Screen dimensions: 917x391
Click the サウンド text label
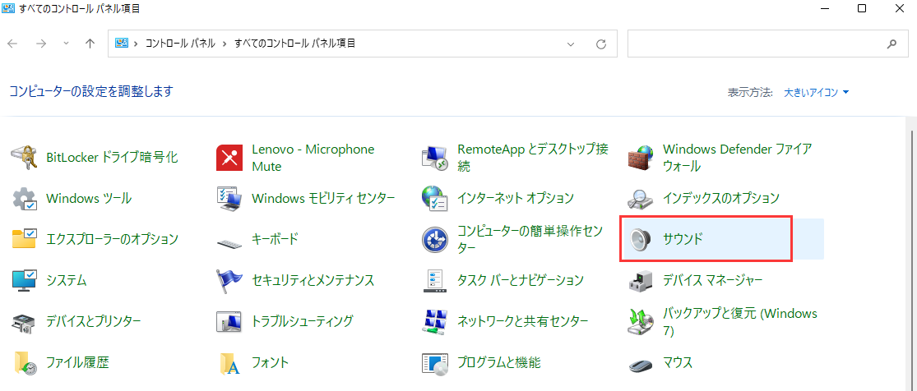coord(683,238)
